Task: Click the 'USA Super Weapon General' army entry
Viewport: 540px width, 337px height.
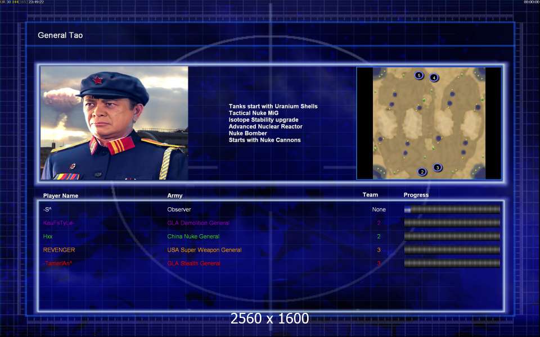Action: point(205,250)
